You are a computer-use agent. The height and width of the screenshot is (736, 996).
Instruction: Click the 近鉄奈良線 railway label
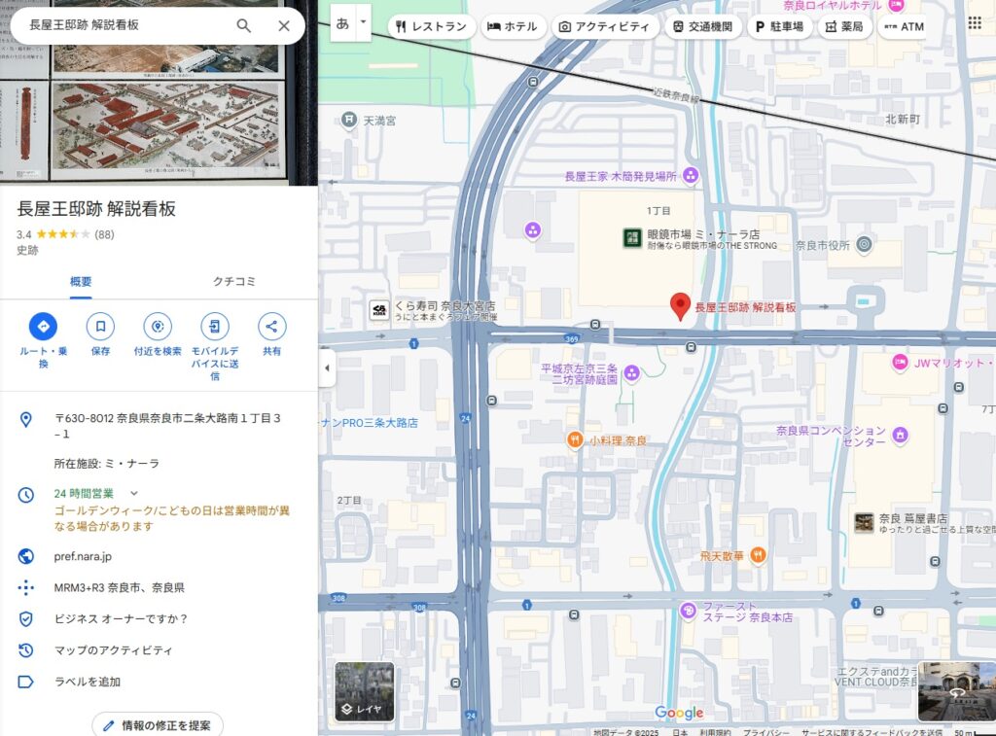675,95
